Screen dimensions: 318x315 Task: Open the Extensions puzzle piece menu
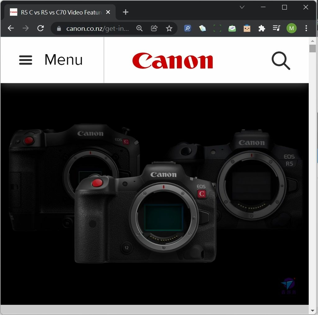pos(261,28)
